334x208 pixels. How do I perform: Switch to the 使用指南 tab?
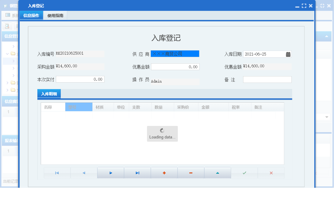[x=55, y=15]
